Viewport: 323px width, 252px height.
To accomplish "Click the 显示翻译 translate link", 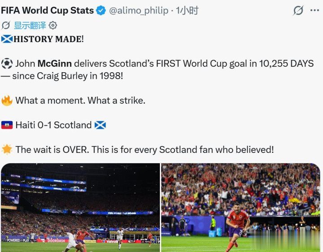I will [30, 26].
